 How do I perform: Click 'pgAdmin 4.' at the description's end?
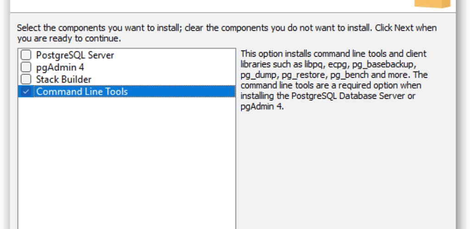pos(262,106)
